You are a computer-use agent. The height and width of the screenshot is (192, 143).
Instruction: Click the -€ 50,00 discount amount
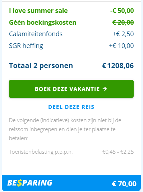tap(122, 11)
